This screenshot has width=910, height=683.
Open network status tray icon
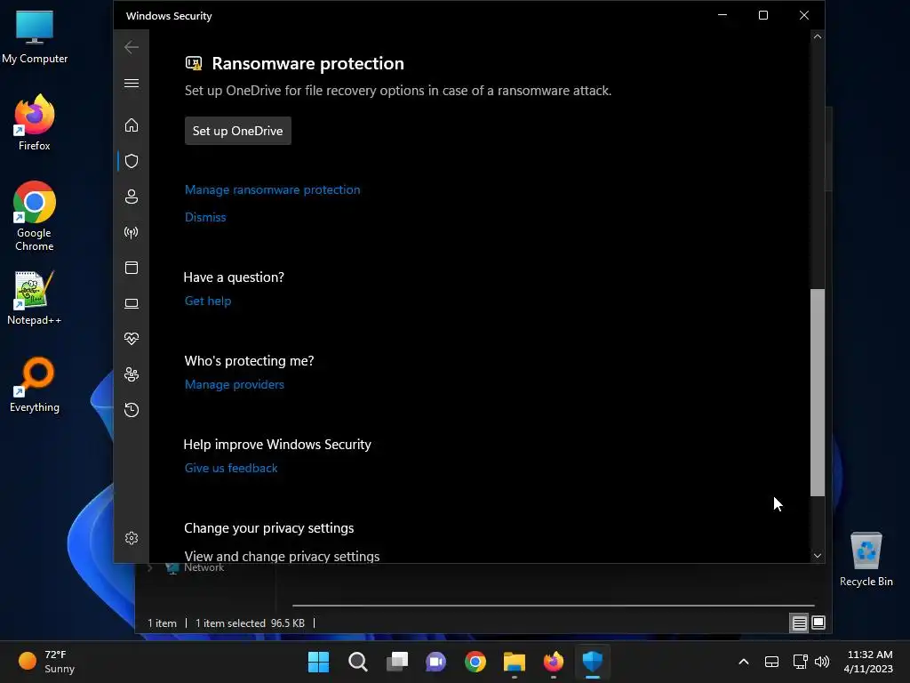coord(801,662)
